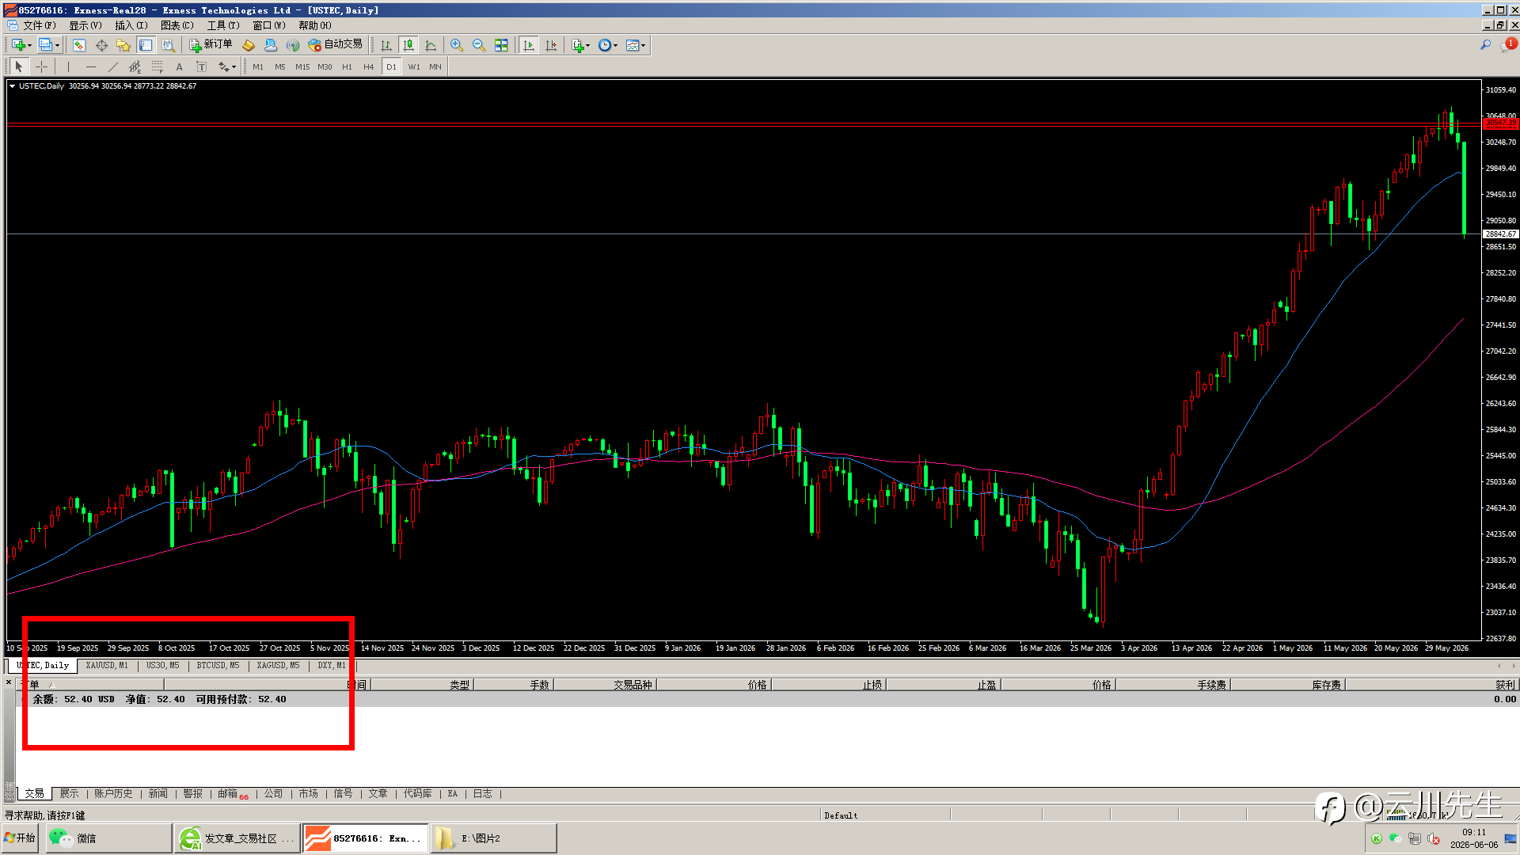Open the new chart icon
Image resolution: width=1520 pixels, height=855 pixels.
click(18, 45)
